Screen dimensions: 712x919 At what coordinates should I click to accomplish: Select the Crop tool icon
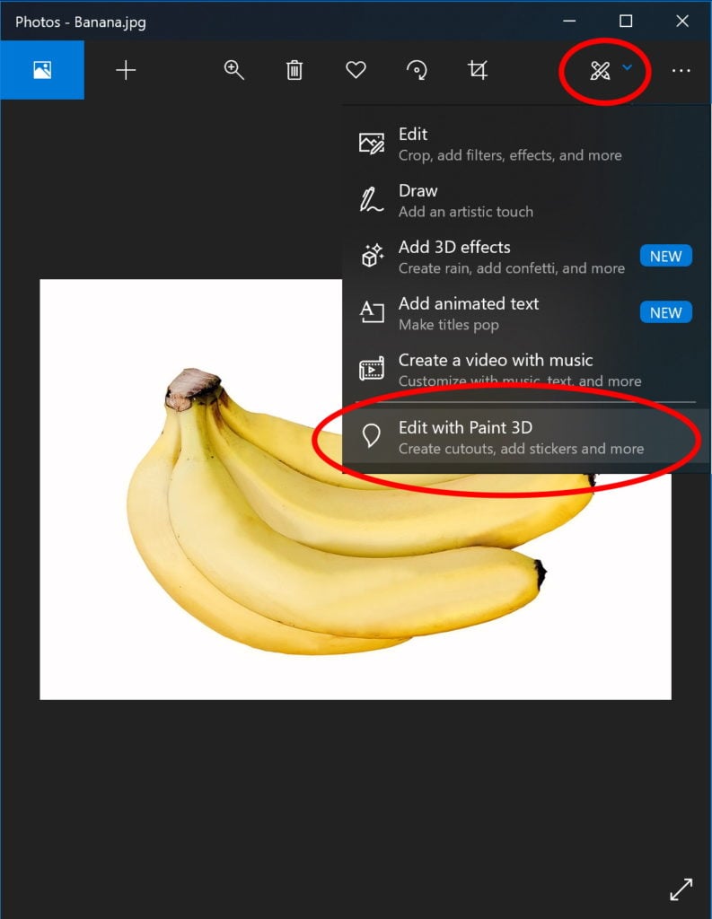pos(478,70)
